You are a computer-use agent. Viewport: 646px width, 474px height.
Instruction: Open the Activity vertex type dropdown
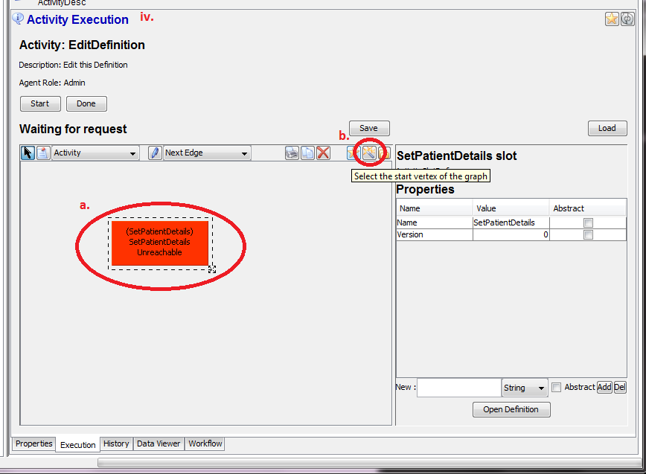[x=95, y=153]
